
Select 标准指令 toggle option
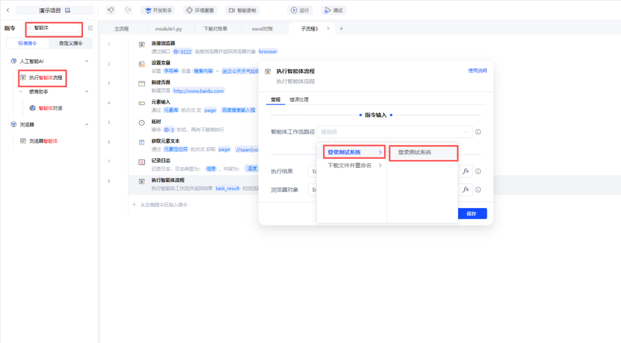(x=27, y=43)
